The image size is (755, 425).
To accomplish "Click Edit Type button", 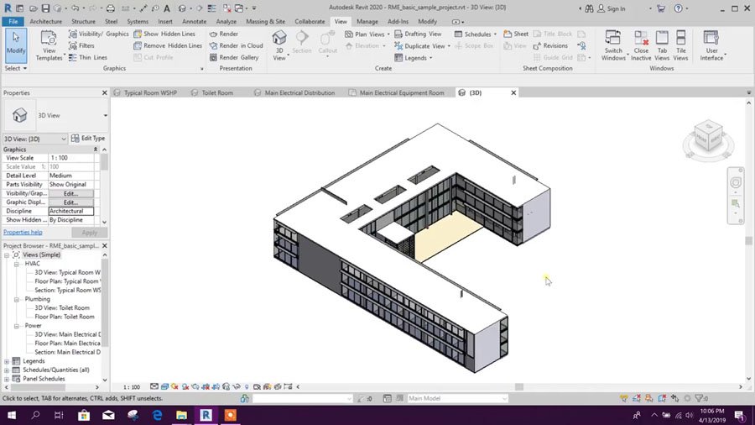I will click(88, 139).
